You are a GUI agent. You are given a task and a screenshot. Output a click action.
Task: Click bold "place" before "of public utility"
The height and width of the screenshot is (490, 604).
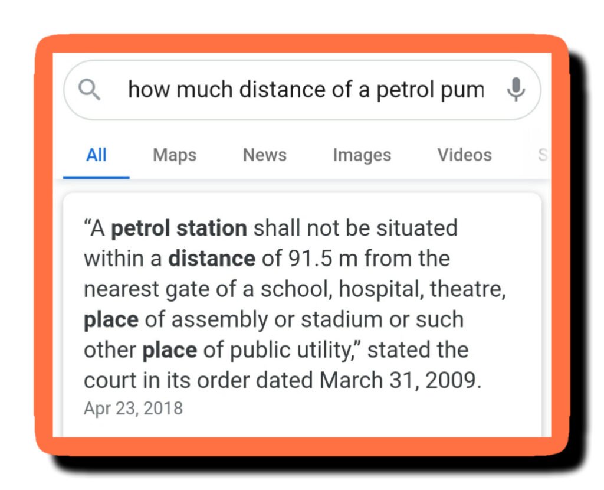(x=169, y=350)
